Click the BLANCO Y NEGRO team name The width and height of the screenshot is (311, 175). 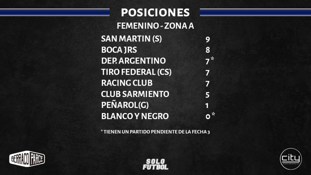135,116
